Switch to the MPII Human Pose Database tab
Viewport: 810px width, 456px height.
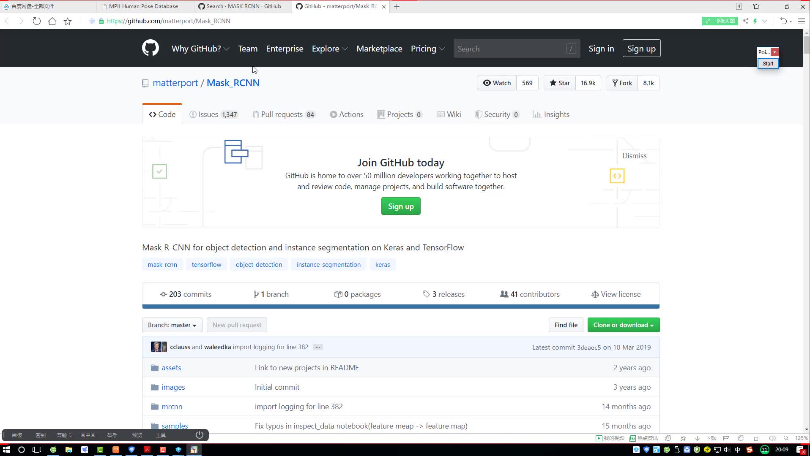pos(146,6)
